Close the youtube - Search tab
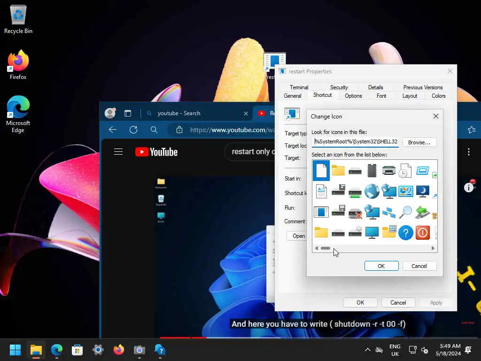The width and height of the screenshot is (481, 361). 246,114
